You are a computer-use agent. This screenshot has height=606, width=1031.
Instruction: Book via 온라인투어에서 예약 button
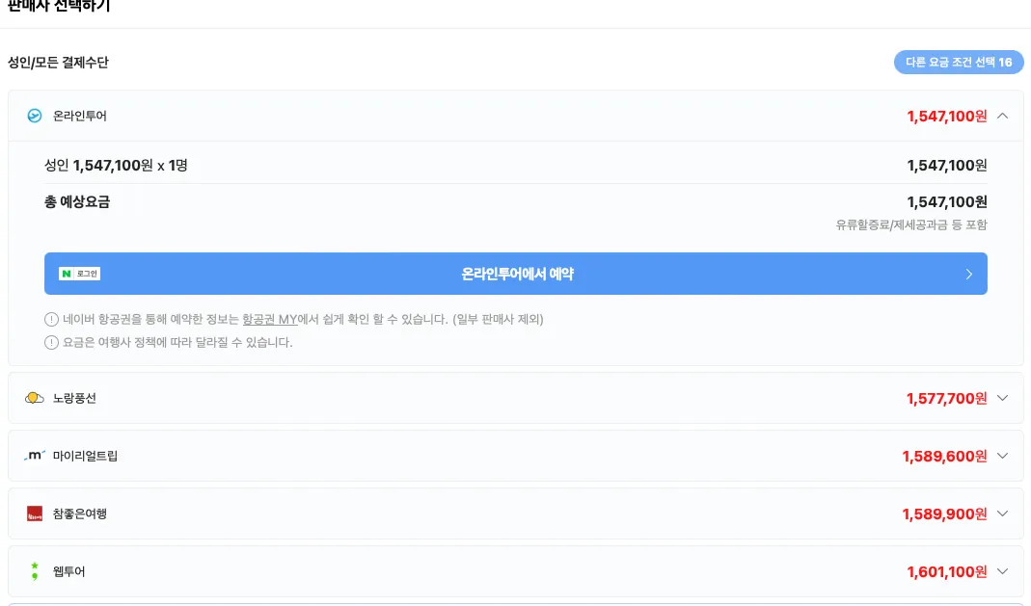pyautogui.click(x=515, y=274)
